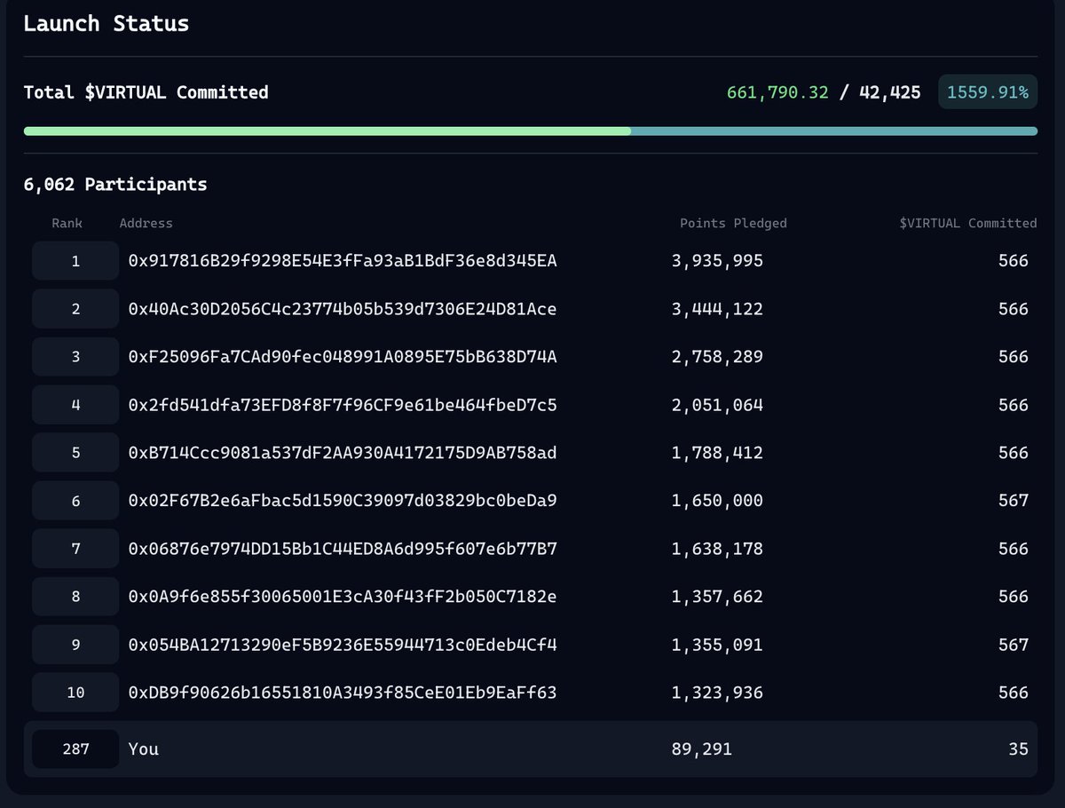Screen dimensions: 1065x808
Task: Click the 2,051,064 points value
Action: [x=717, y=405]
